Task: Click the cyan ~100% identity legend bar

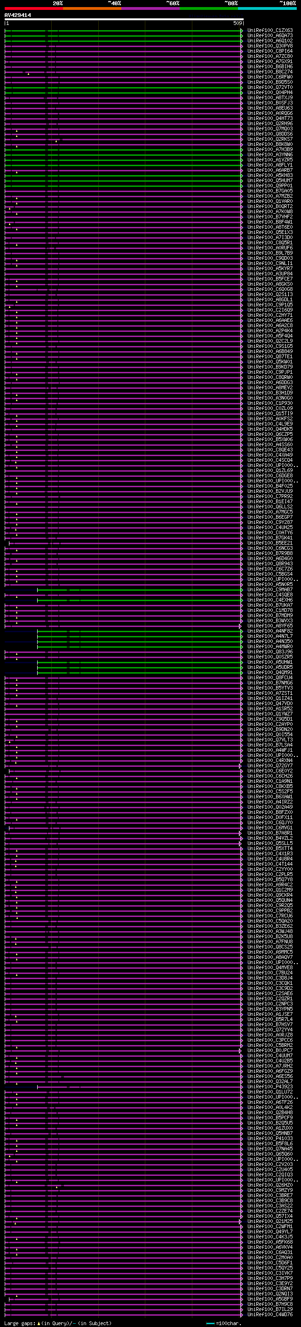Action: [267, 8]
